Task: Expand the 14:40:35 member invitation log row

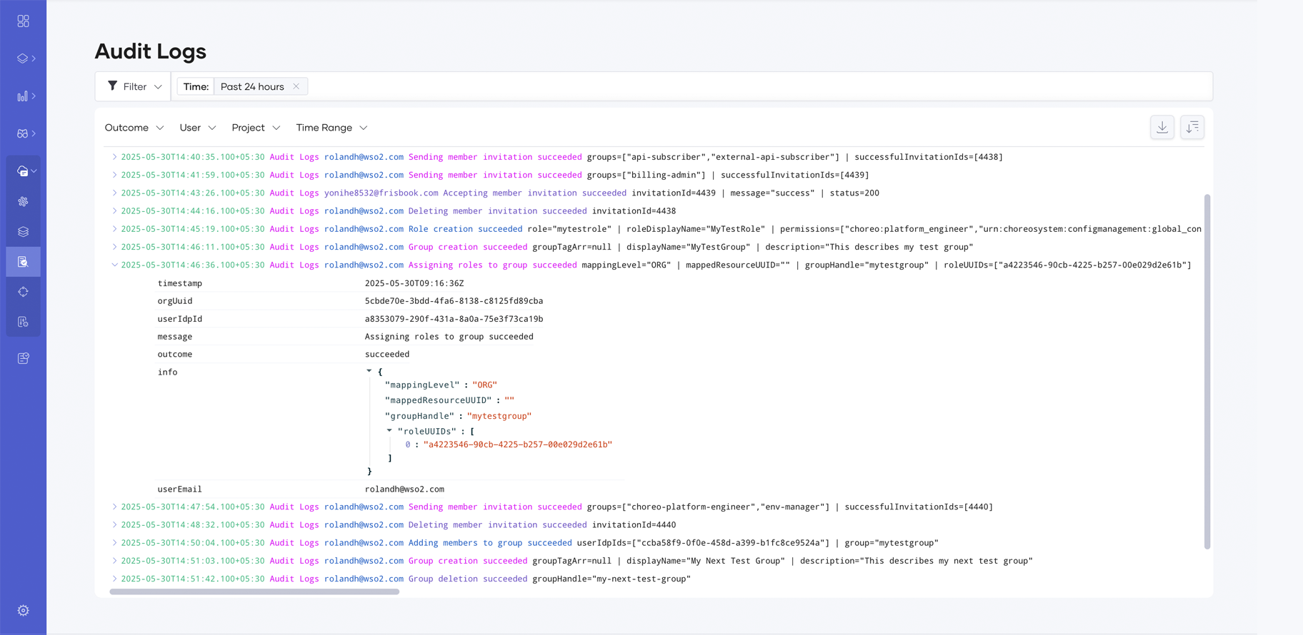Action: click(x=114, y=157)
